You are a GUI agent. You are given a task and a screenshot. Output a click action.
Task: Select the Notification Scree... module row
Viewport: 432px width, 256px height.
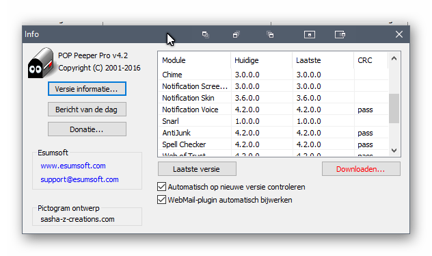pyautogui.click(x=273, y=86)
